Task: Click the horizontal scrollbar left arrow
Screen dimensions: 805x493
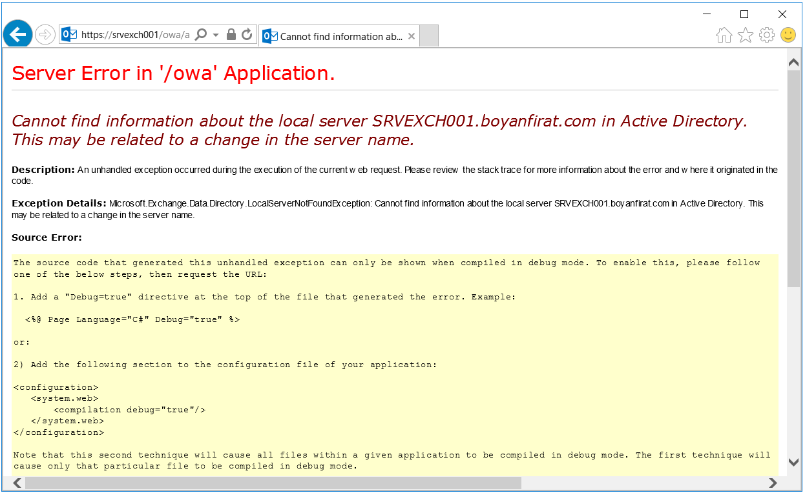Action: pos(17,483)
